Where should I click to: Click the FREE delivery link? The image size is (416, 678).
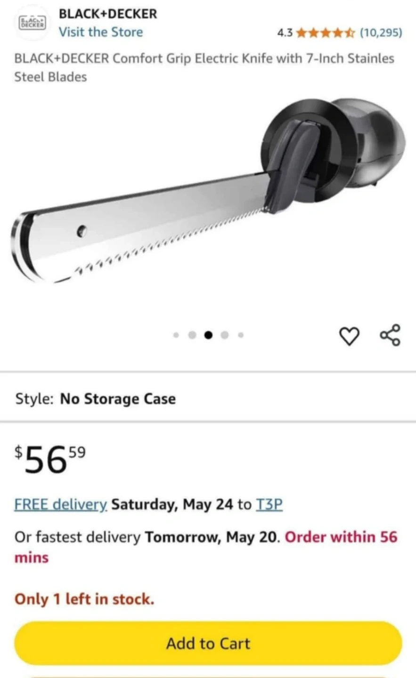(x=61, y=504)
